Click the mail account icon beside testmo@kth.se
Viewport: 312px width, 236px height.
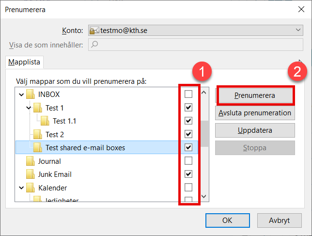coord(95,31)
